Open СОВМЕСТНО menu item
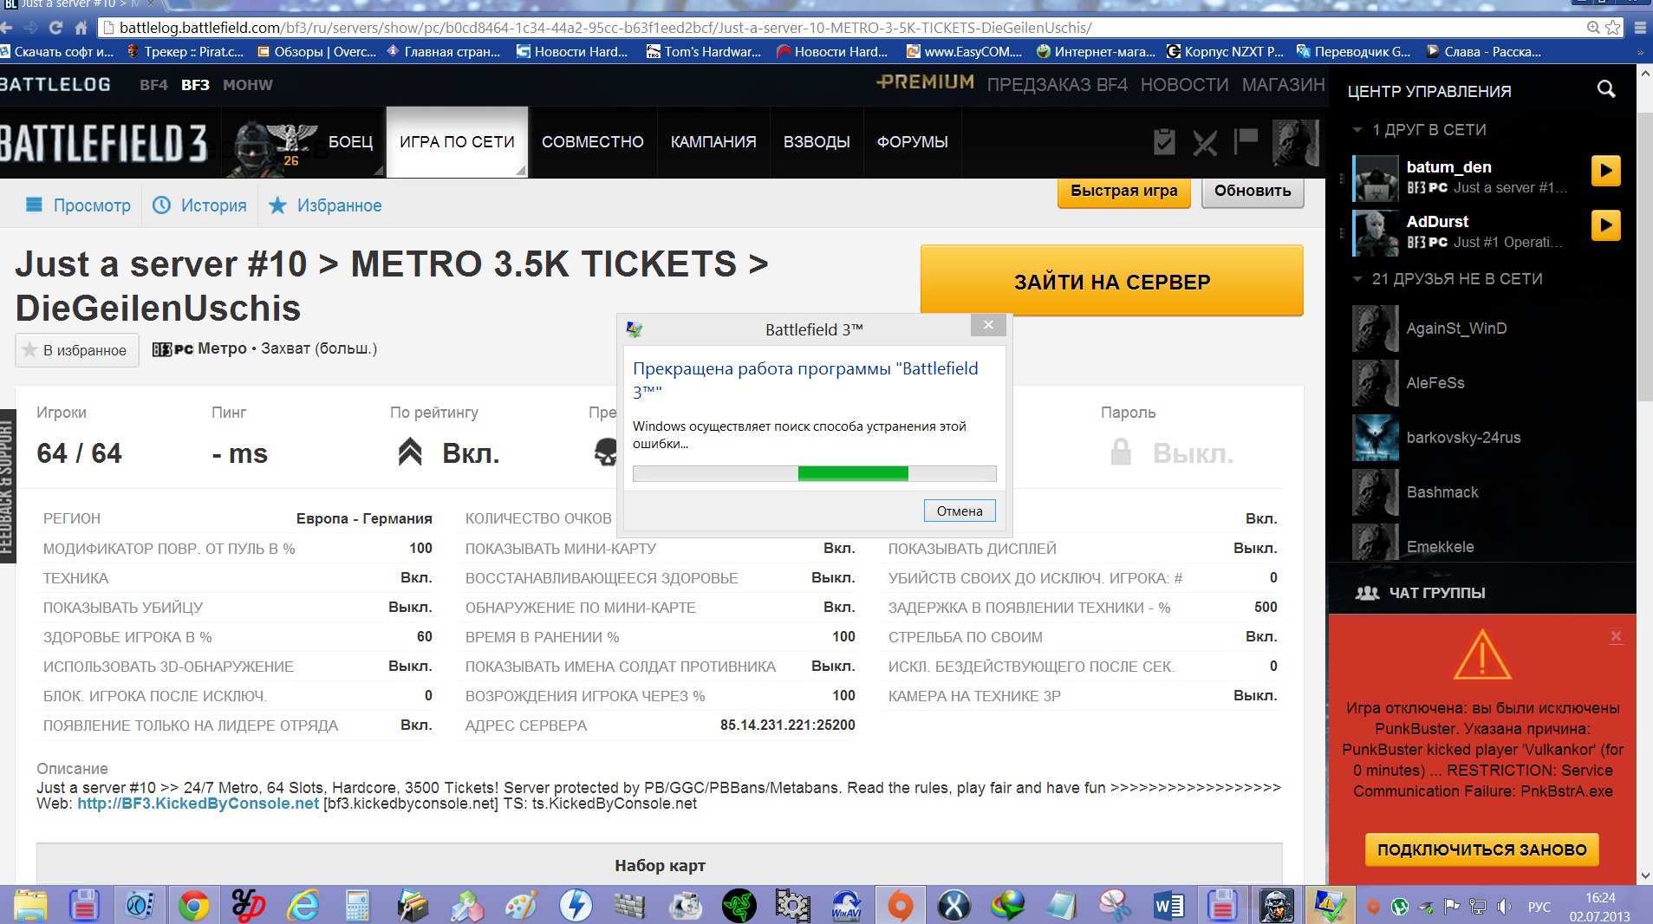 click(593, 142)
